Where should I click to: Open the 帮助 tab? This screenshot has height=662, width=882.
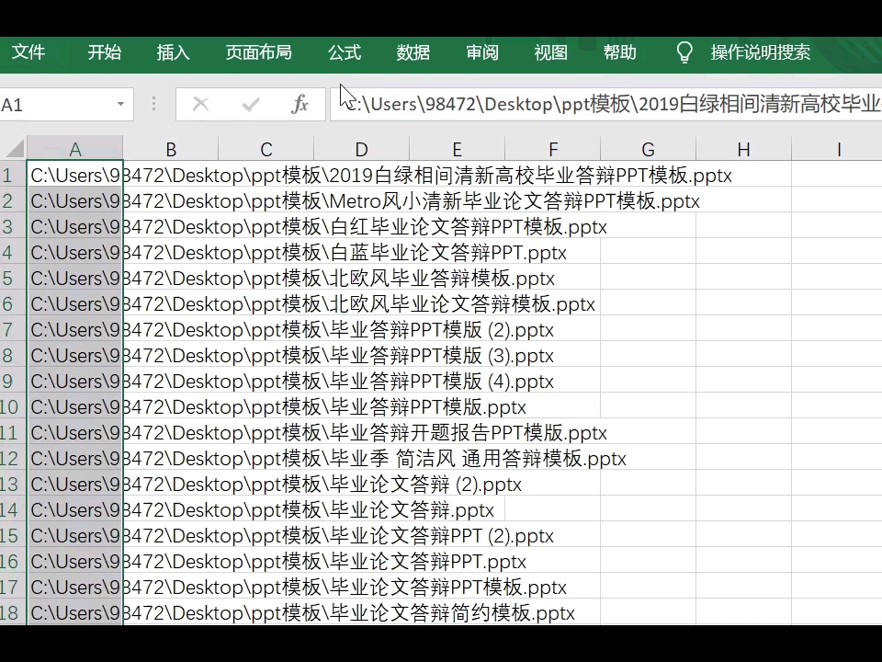click(620, 52)
